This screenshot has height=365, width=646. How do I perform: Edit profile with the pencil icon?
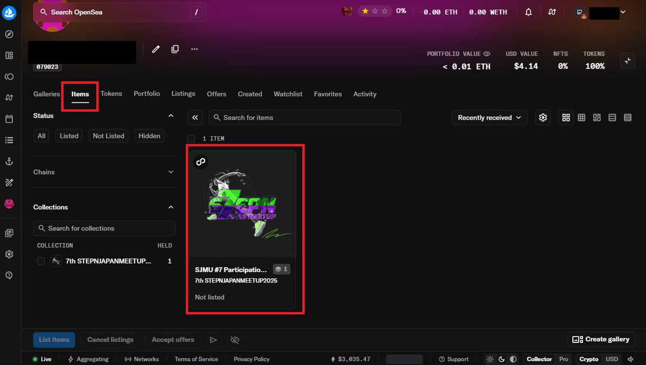tap(156, 49)
